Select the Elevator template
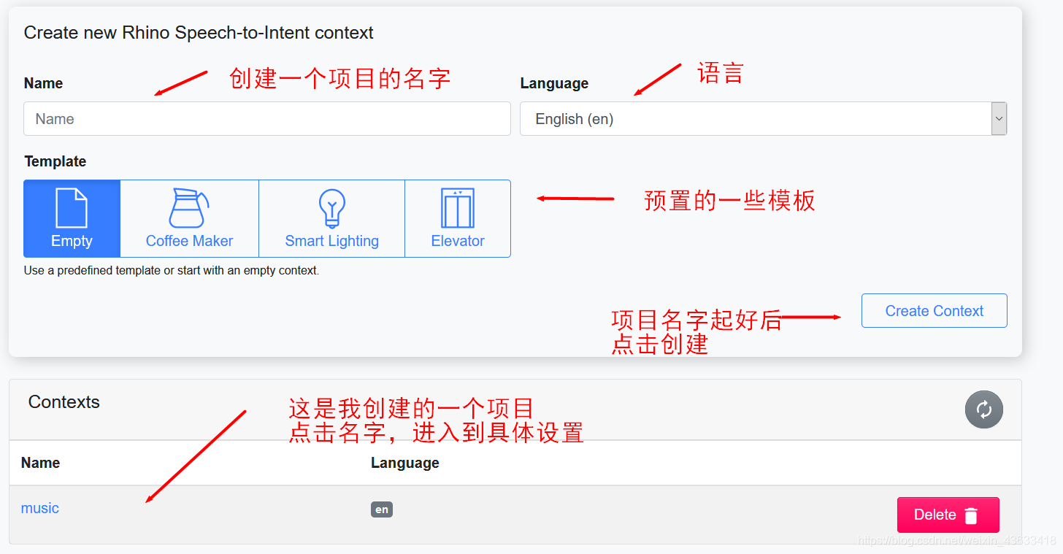Image resolution: width=1063 pixels, height=554 pixels. pyautogui.click(x=458, y=218)
